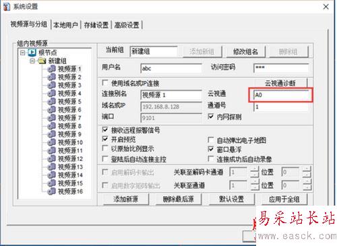Open the 本地用户 tab
Screen dimensions: 337x246
65,25
